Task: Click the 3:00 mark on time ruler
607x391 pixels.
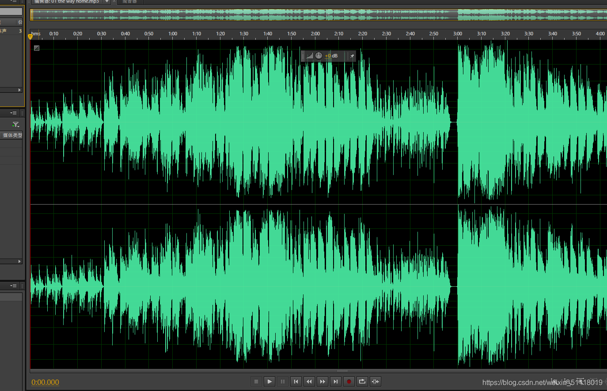Action: [x=458, y=34]
